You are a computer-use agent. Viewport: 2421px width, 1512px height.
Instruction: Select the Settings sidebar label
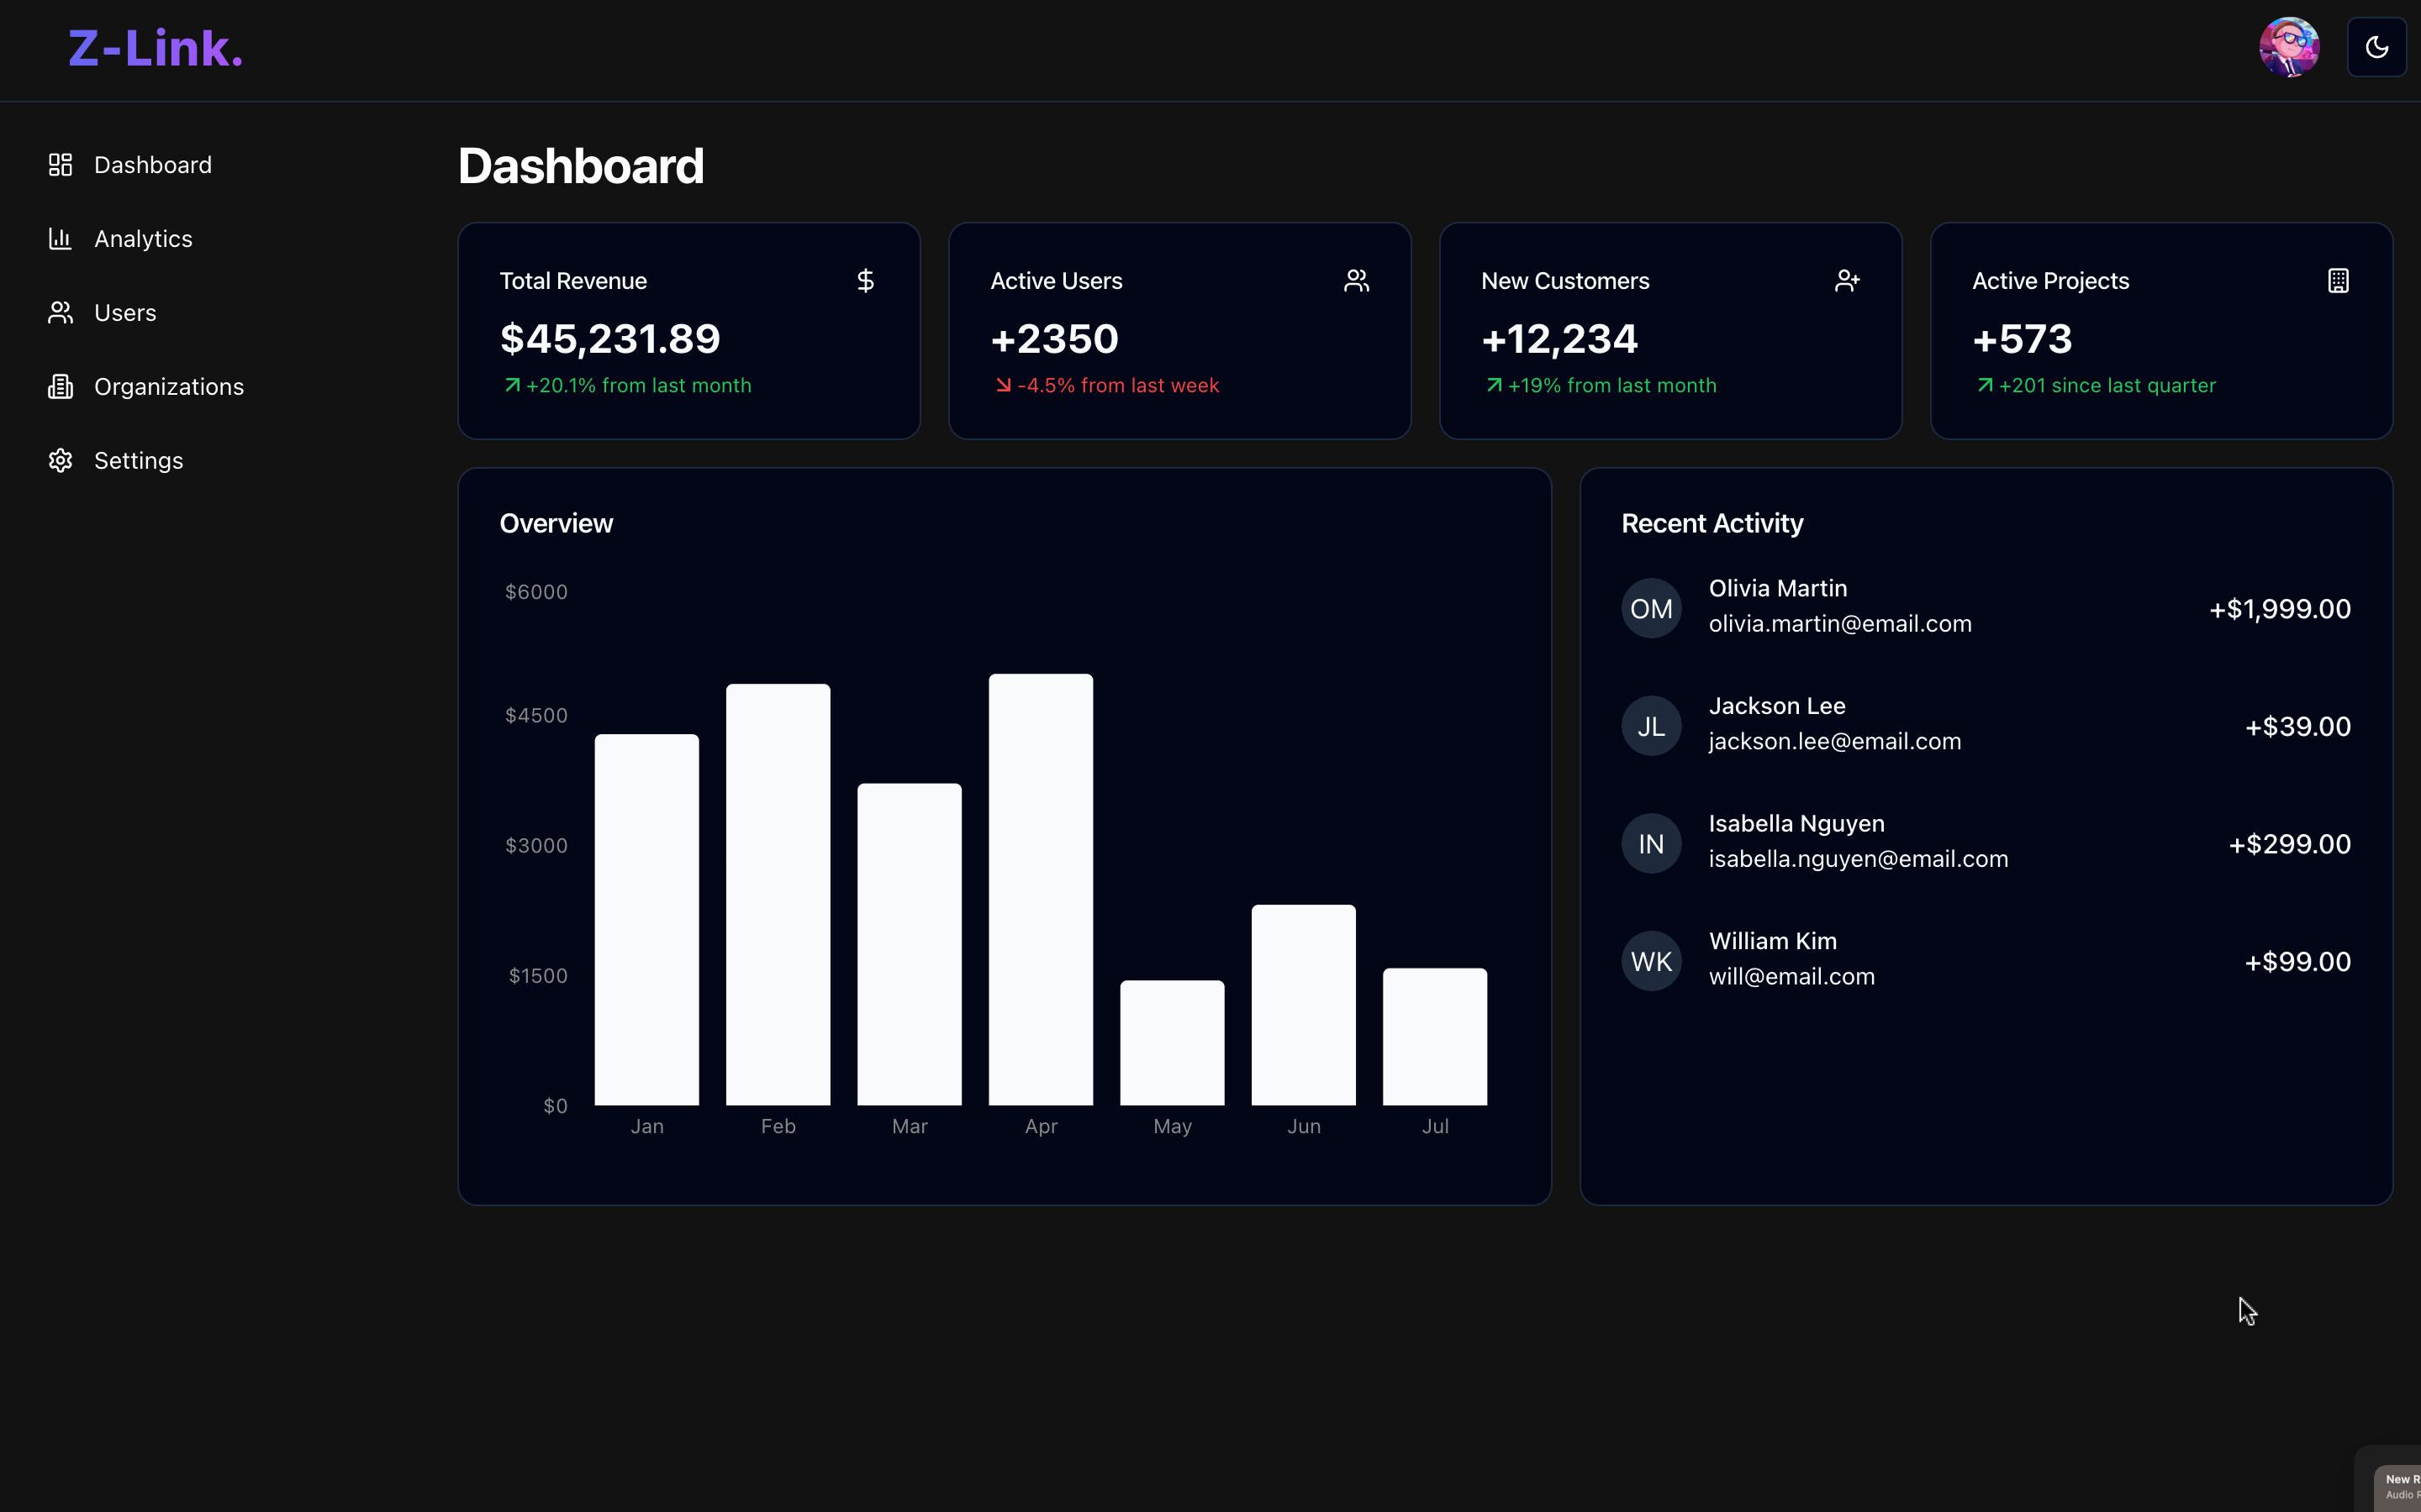(x=138, y=461)
